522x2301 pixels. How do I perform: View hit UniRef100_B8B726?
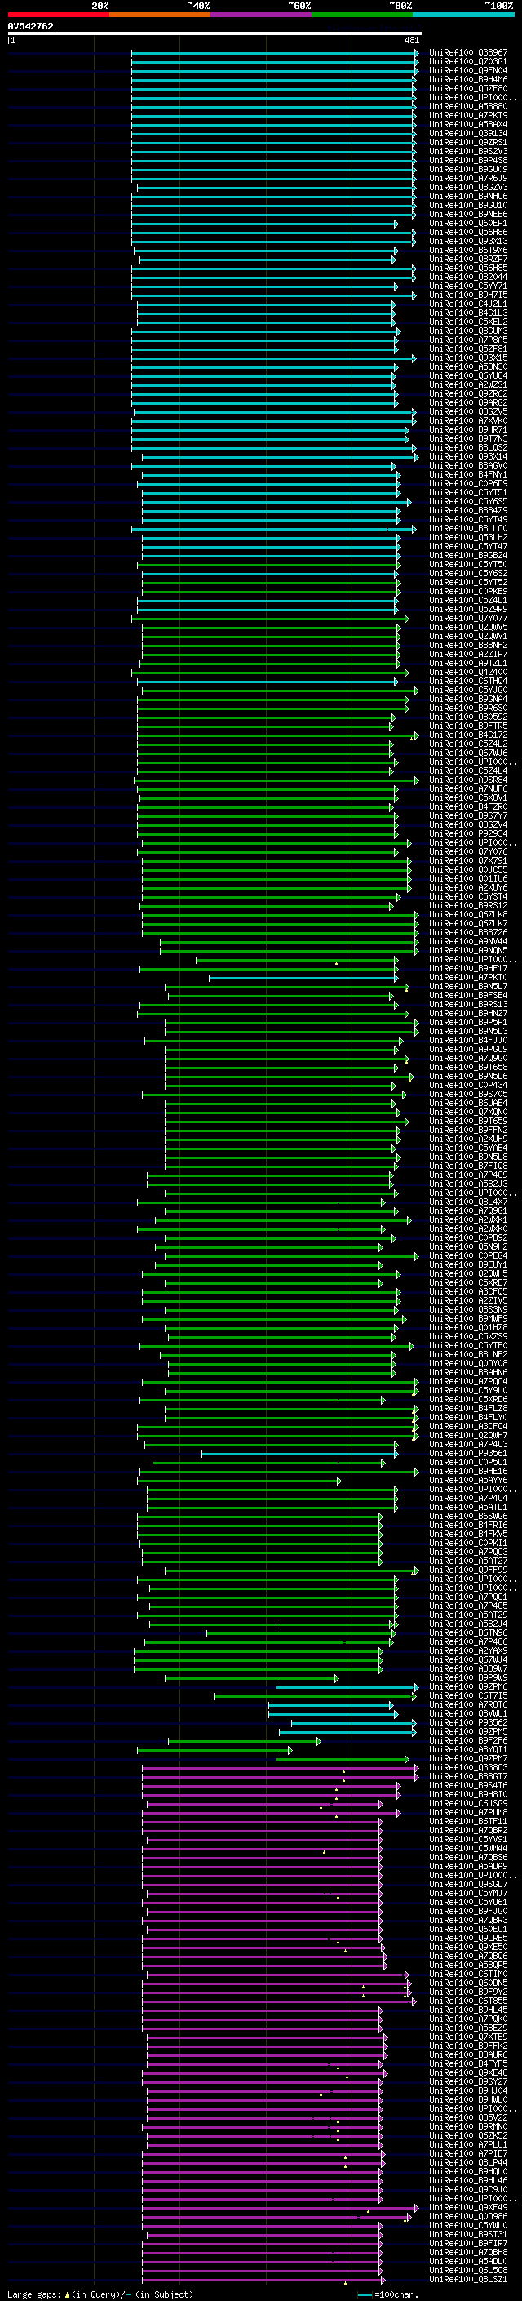468,931
